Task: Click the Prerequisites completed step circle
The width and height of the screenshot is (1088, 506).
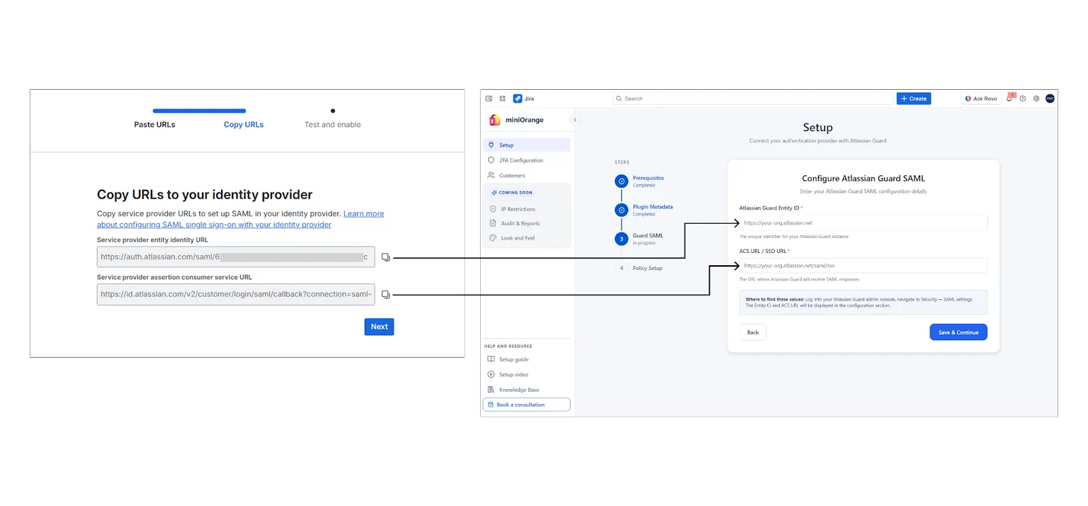Action: 622,182
